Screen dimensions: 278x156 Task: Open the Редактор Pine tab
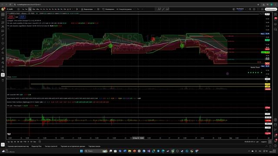point(36,146)
